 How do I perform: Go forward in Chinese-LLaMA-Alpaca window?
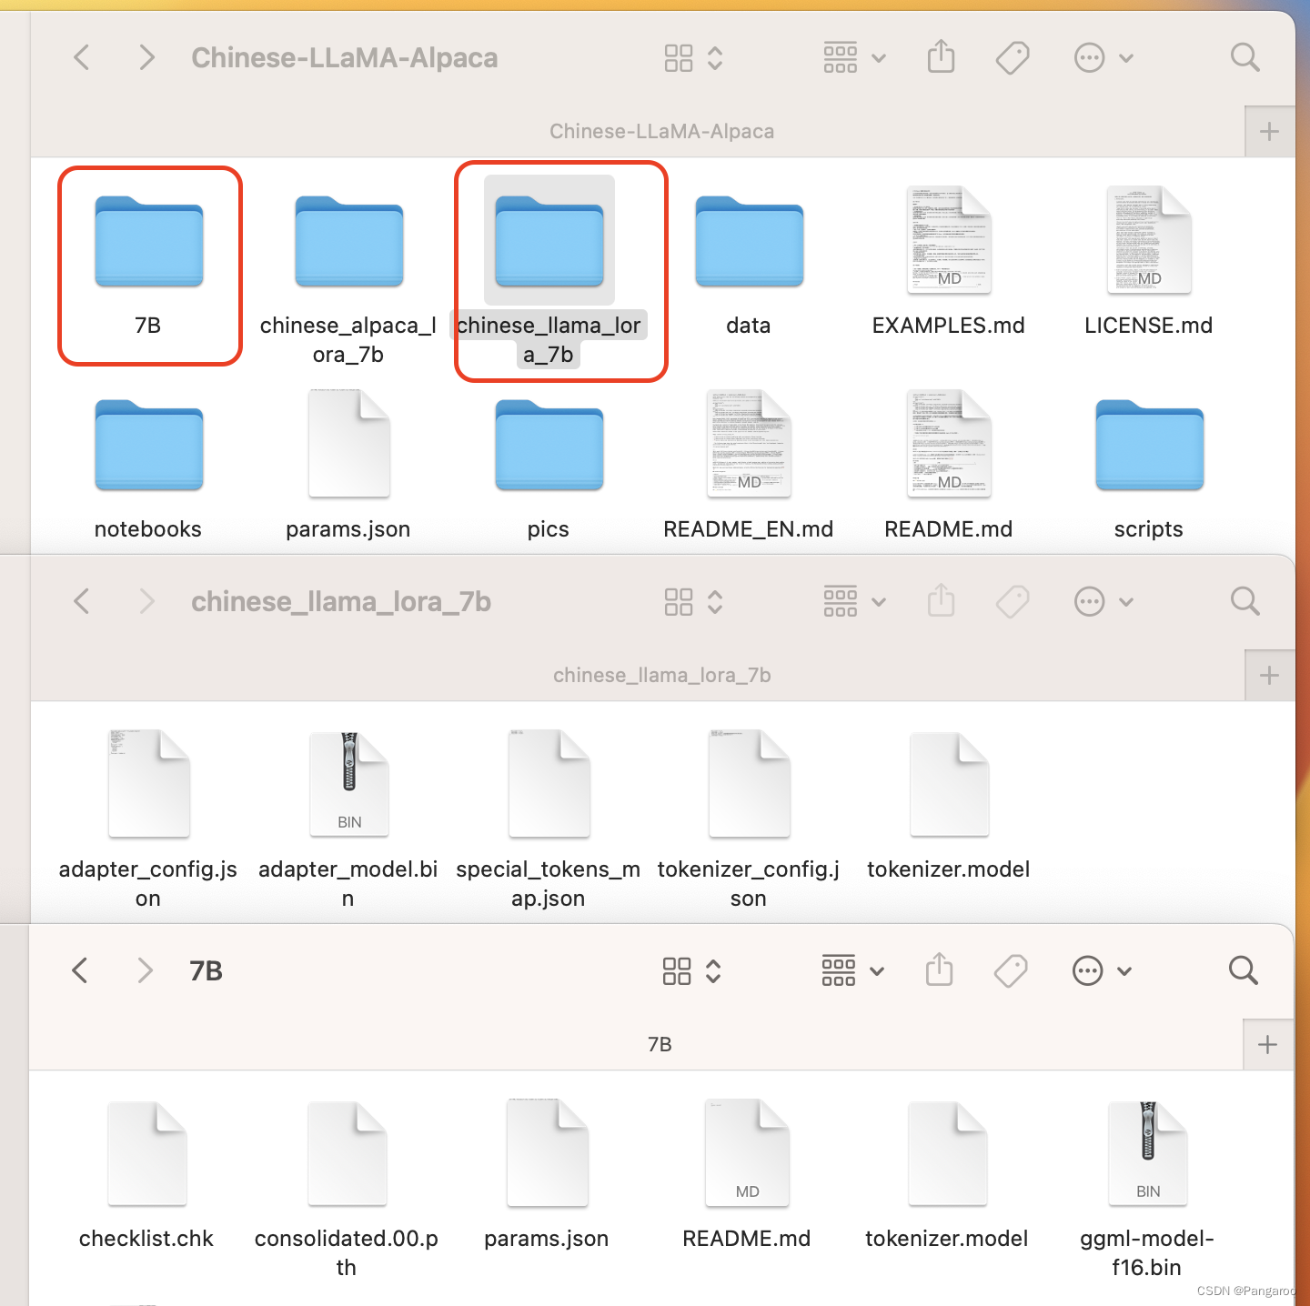pos(146,58)
